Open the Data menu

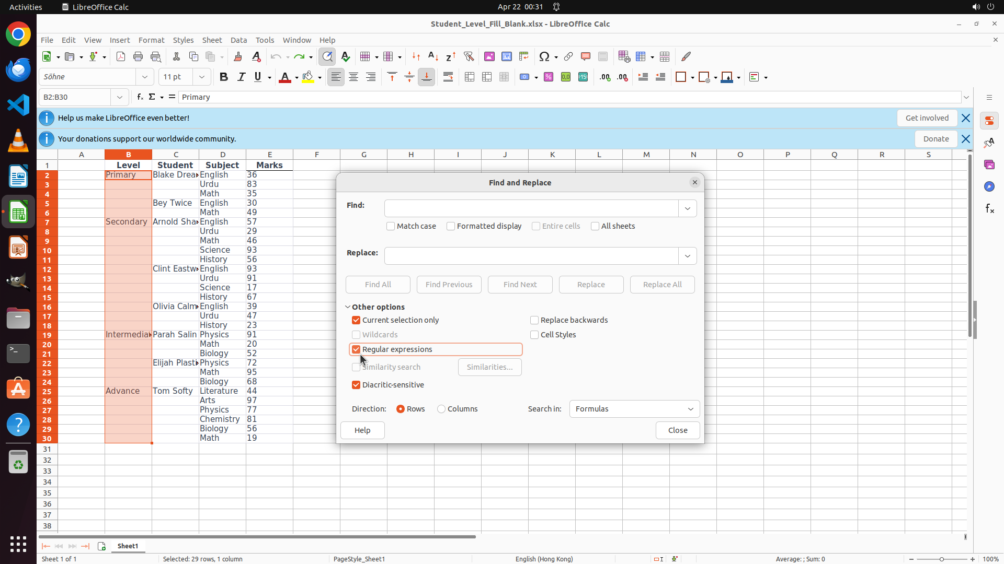(238, 40)
